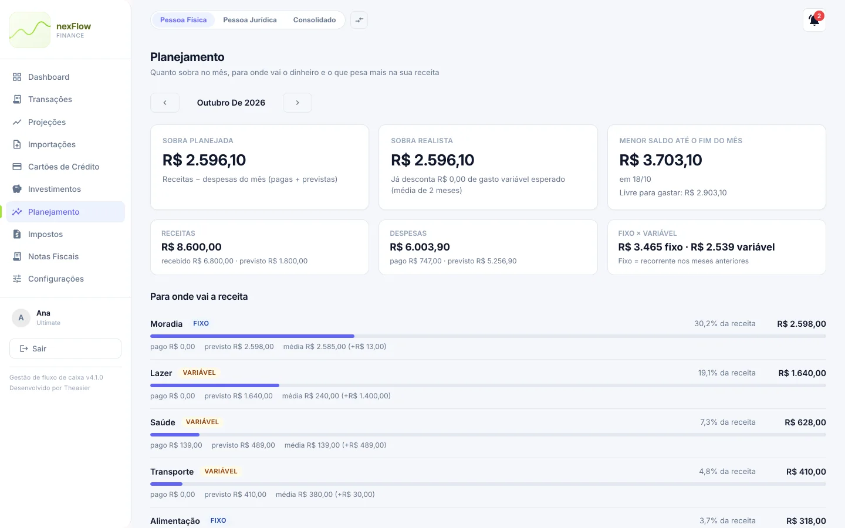Open Notas Fiscais page
The height and width of the screenshot is (528, 845).
point(66,256)
